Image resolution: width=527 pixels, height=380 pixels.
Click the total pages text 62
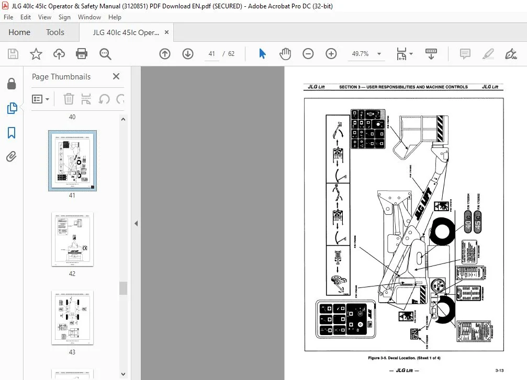coord(231,54)
